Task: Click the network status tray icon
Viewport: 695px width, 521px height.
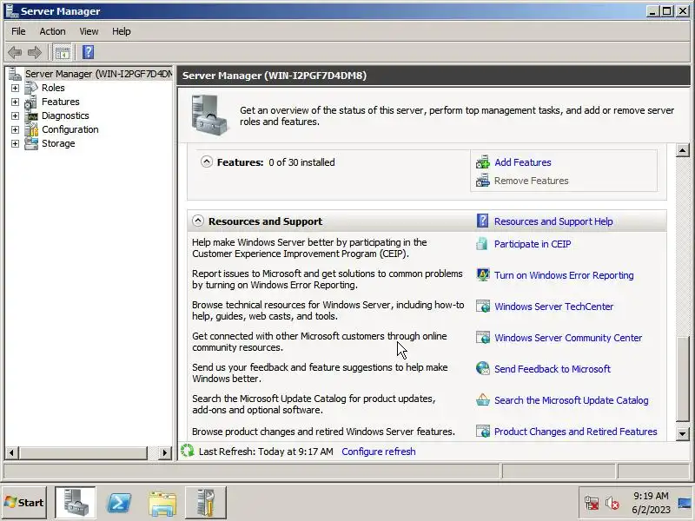Action: pyautogui.click(x=592, y=504)
